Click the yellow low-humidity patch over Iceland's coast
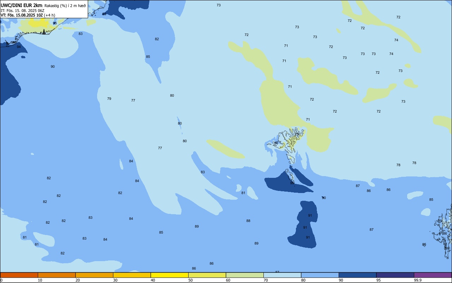 [39, 24]
